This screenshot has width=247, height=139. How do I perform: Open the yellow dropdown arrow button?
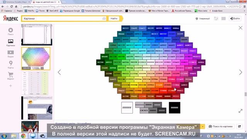(203, 126)
